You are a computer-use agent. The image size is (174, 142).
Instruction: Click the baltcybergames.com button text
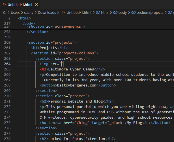tap(77, 85)
